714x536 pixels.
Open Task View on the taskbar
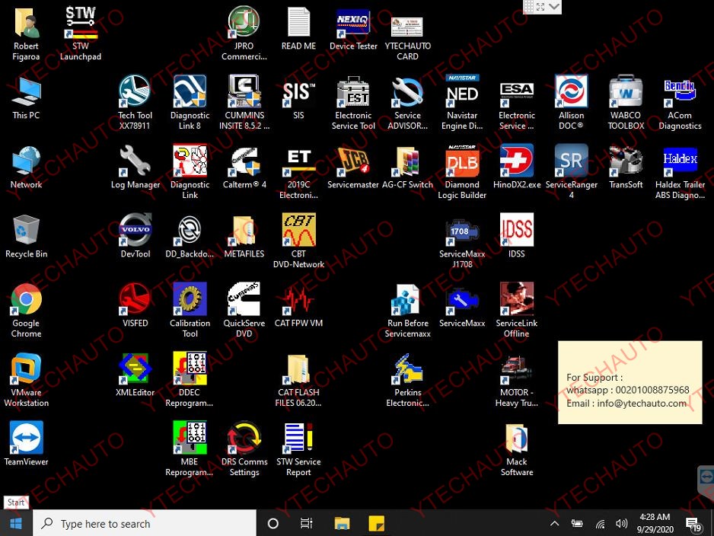point(307,523)
